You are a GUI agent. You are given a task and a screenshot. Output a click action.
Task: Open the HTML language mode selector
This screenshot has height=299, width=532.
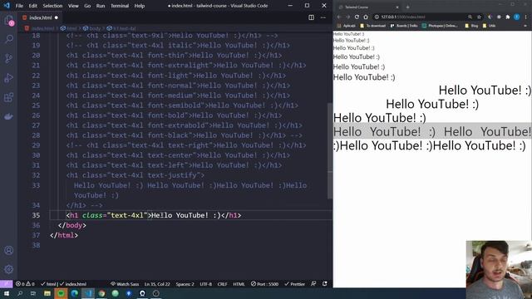click(239, 284)
